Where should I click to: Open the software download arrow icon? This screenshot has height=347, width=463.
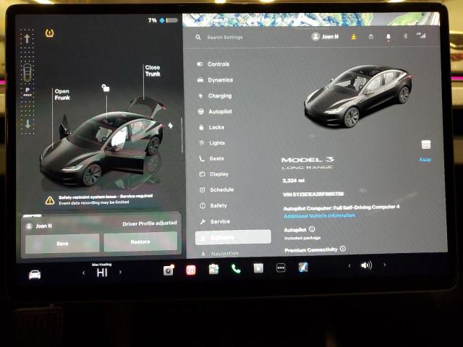354,37
